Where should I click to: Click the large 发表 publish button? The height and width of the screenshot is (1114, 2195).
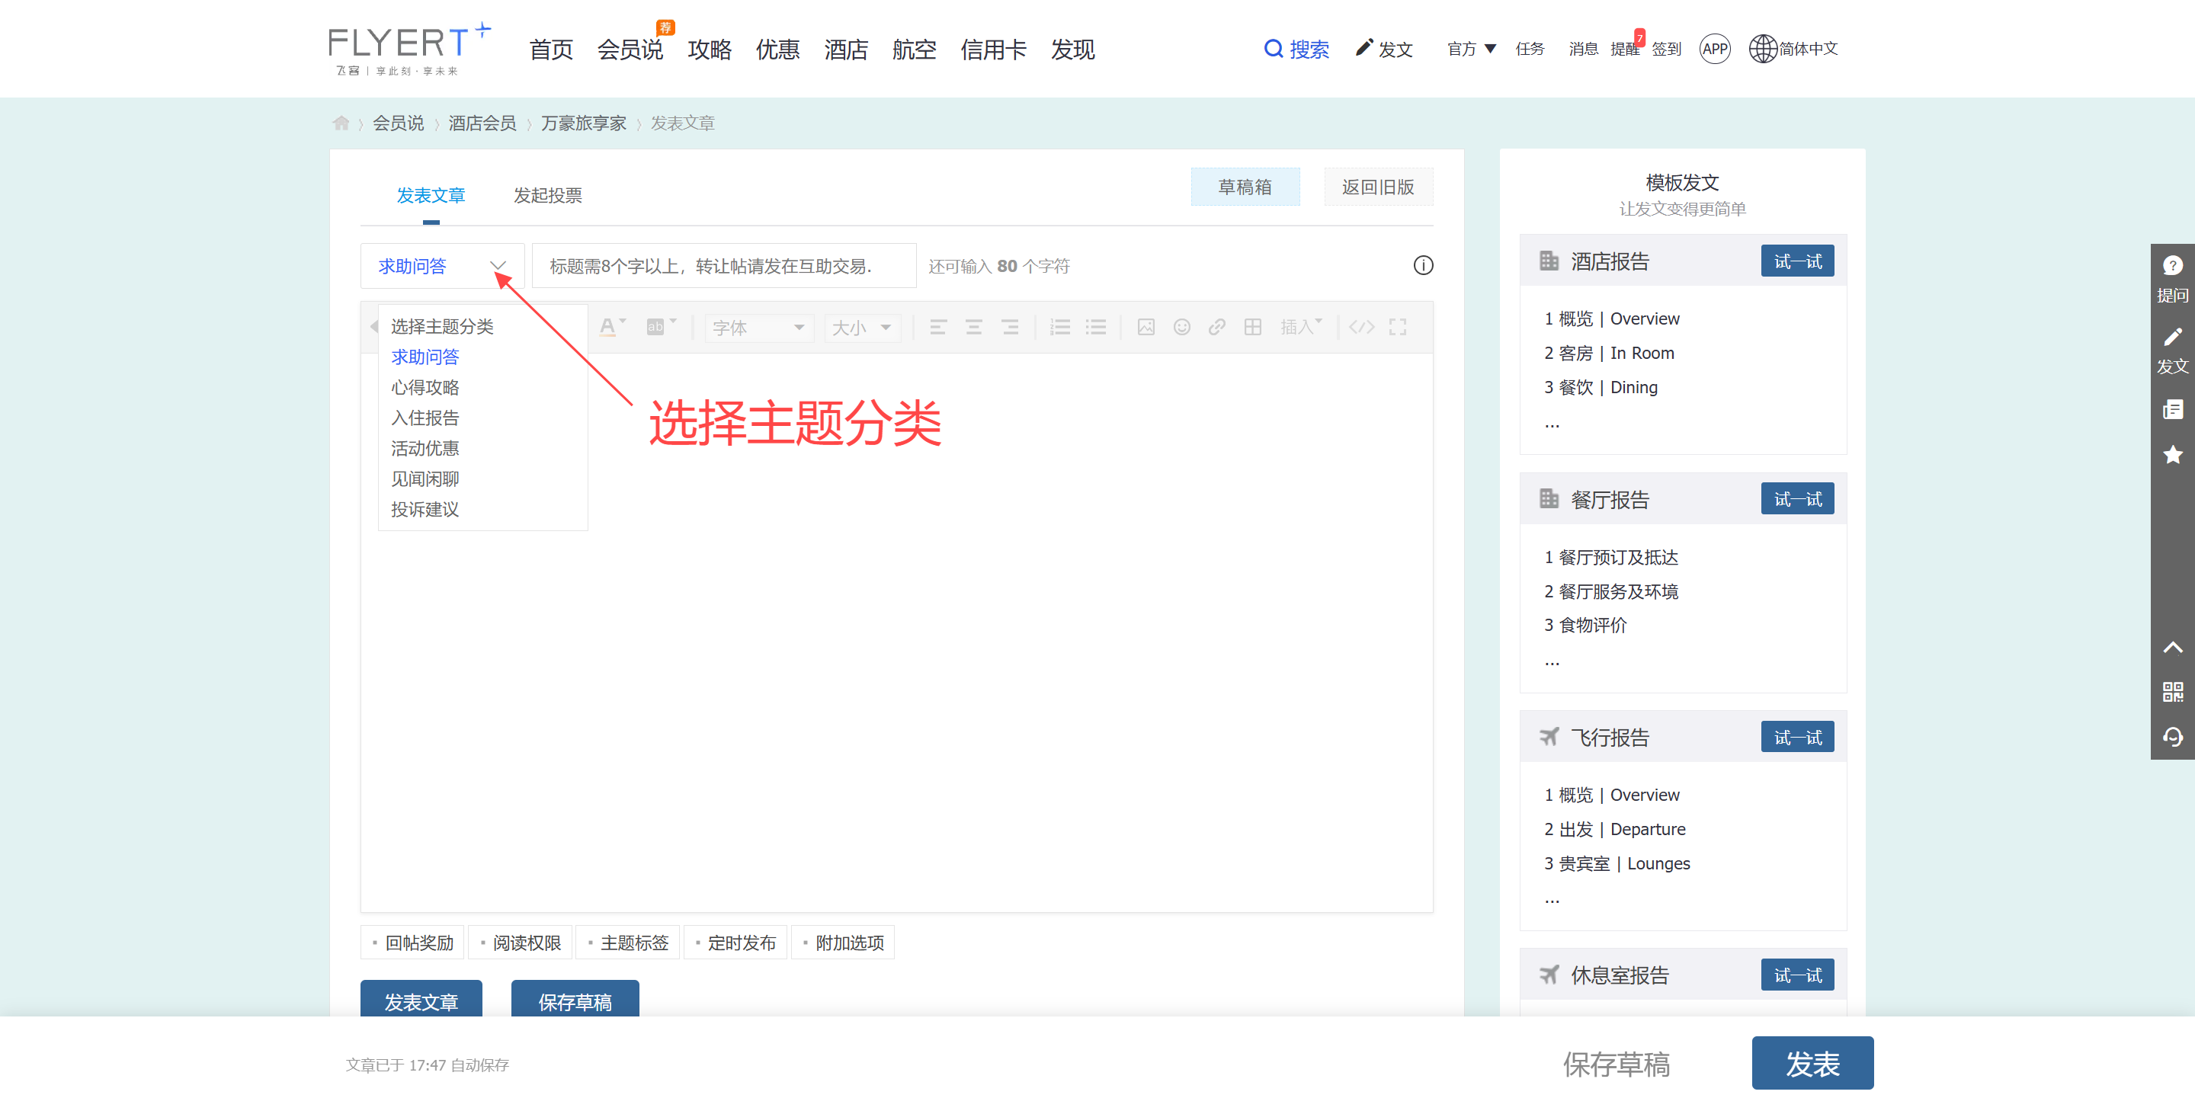pos(1812,1063)
